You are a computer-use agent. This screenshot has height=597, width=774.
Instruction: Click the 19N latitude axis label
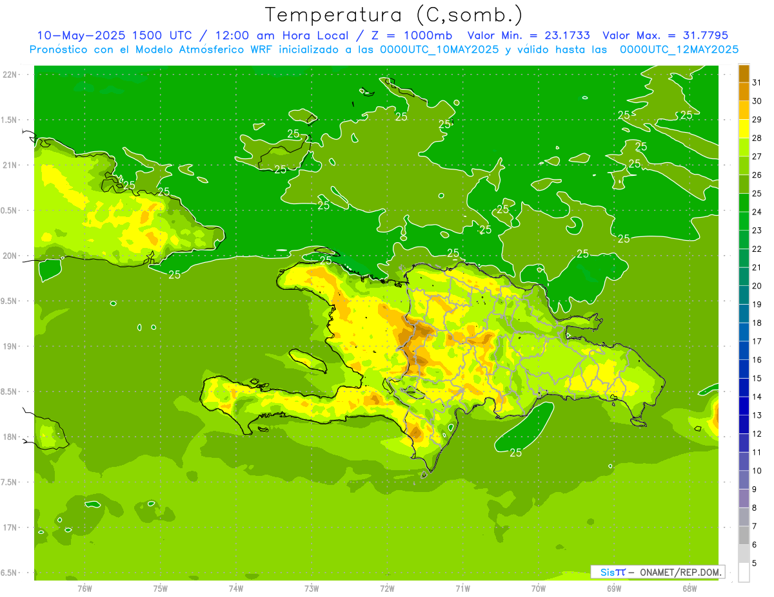(10, 346)
